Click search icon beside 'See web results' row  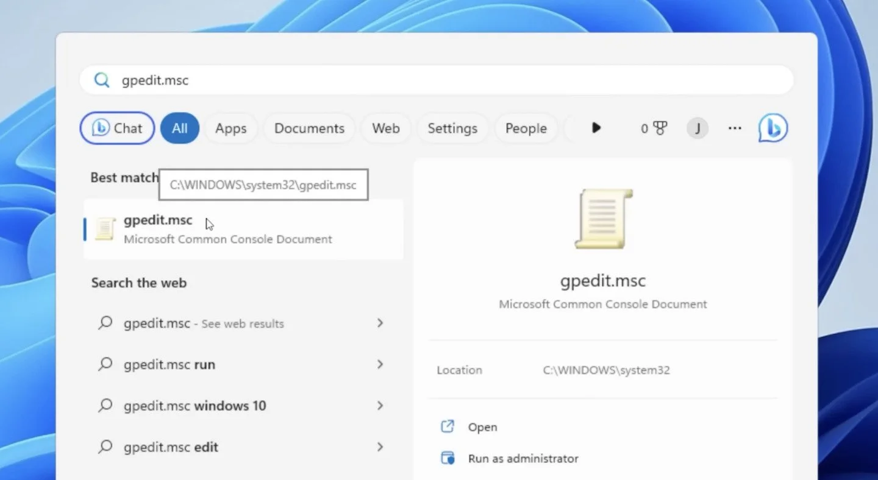(105, 323)
